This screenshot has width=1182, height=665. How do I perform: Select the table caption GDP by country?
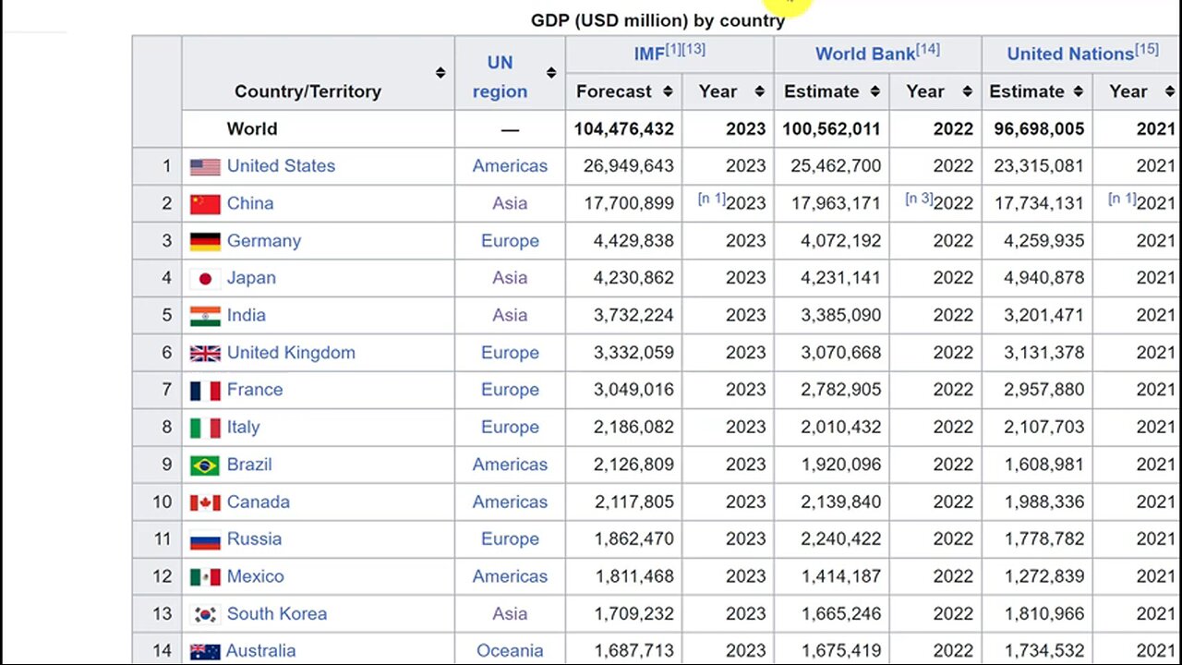pyautogui.click(x=657, y=20)
